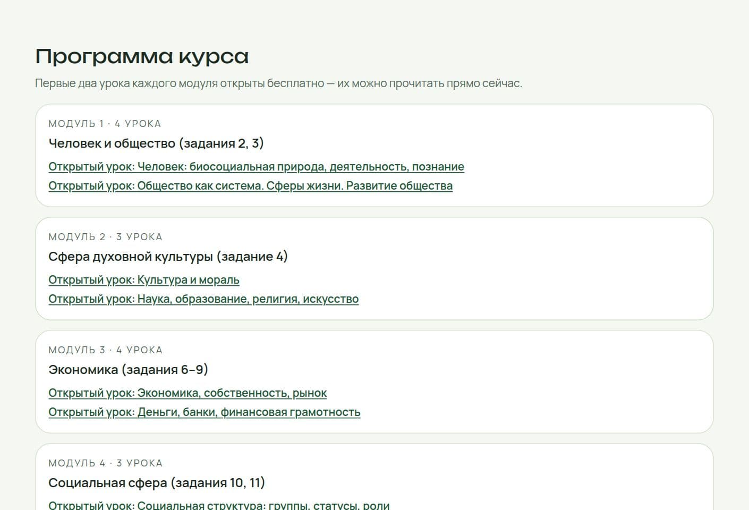The width and height of the screenshot is (749, 510).
Task: Open the 'Культура и мораль' open lesson
Action: click(144, 280)
